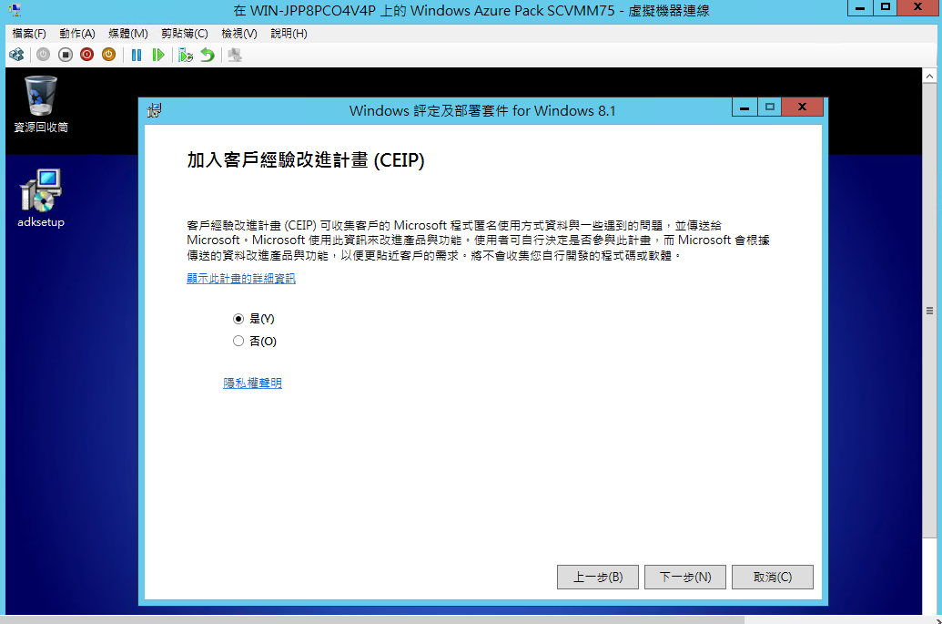Close the ADK installer dialog

802,107
